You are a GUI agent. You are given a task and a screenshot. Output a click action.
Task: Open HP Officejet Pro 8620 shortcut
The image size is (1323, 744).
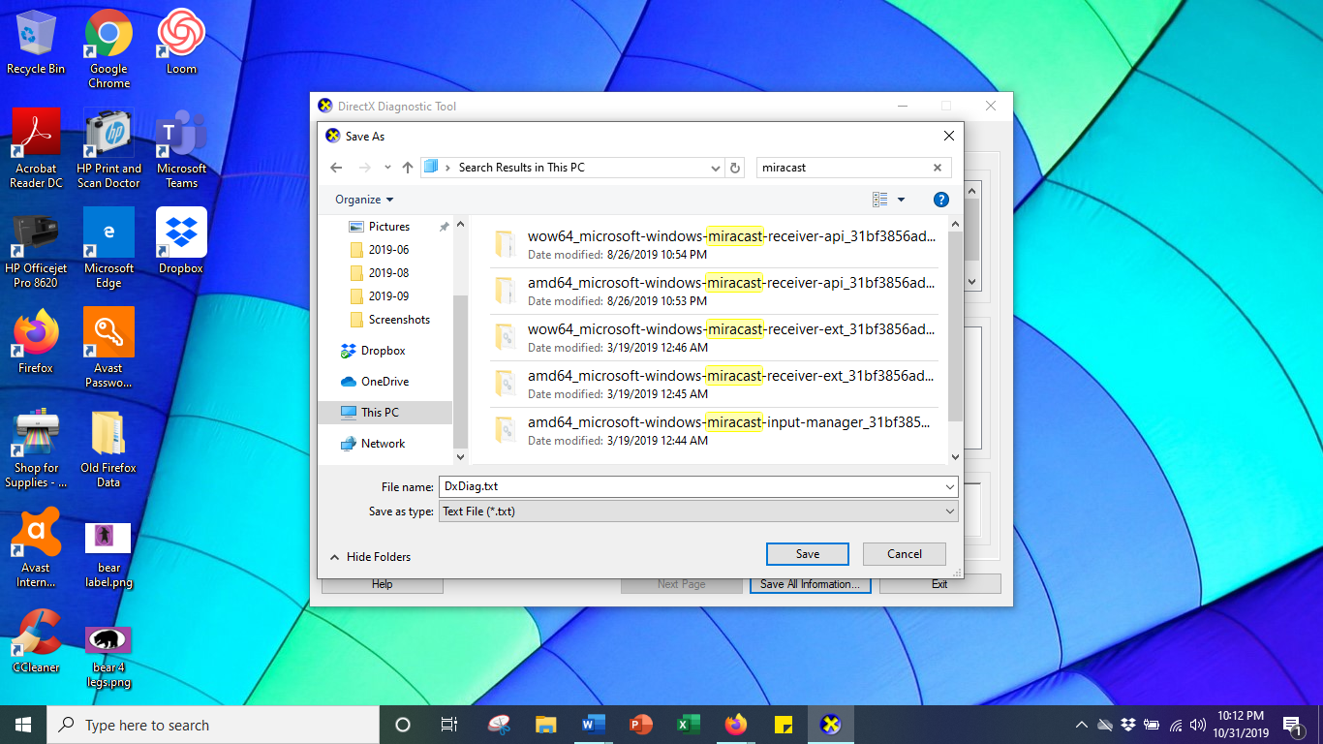coord(36,248)
